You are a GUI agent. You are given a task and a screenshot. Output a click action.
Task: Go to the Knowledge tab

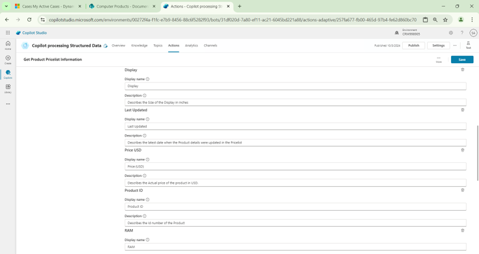[x=139, y=45]
